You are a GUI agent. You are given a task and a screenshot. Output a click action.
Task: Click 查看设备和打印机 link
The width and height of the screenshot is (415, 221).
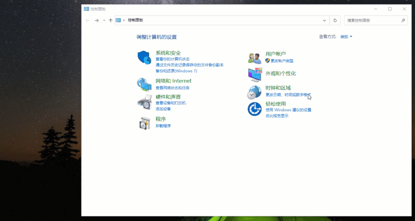[171, 103]
